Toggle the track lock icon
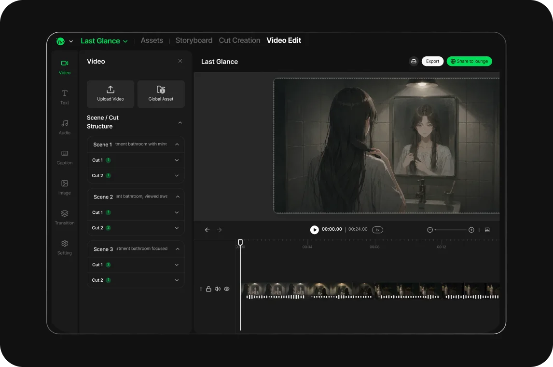This screenshot has height=367, width=553. [208, 289]
